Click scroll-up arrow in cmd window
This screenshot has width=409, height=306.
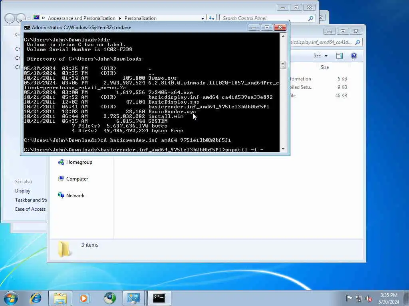tap(283, 36)
